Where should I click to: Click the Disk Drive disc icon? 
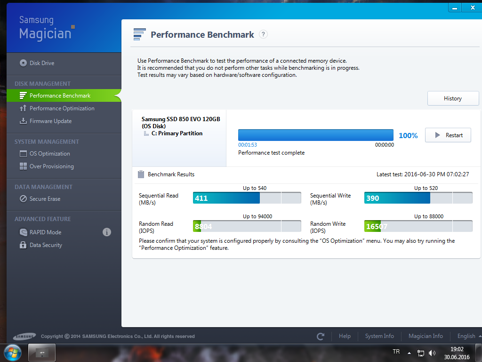click(23, 63)
